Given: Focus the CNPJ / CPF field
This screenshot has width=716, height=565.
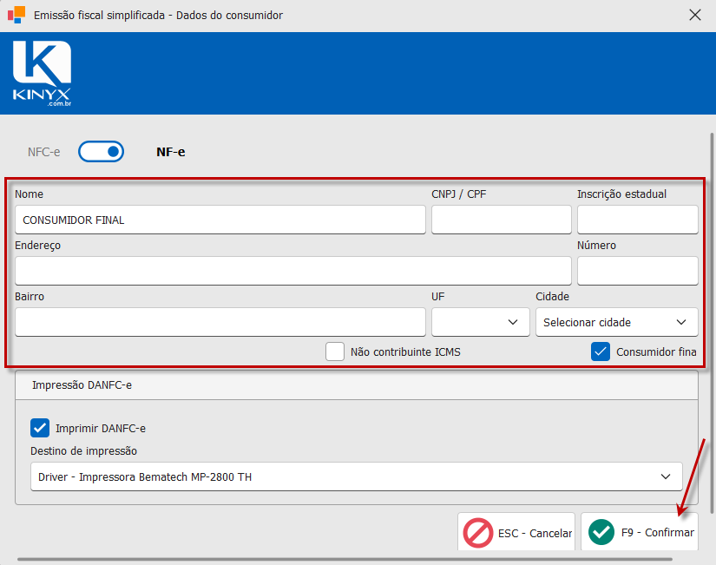Looking at the screenshot, I should (x=502, y=220).
